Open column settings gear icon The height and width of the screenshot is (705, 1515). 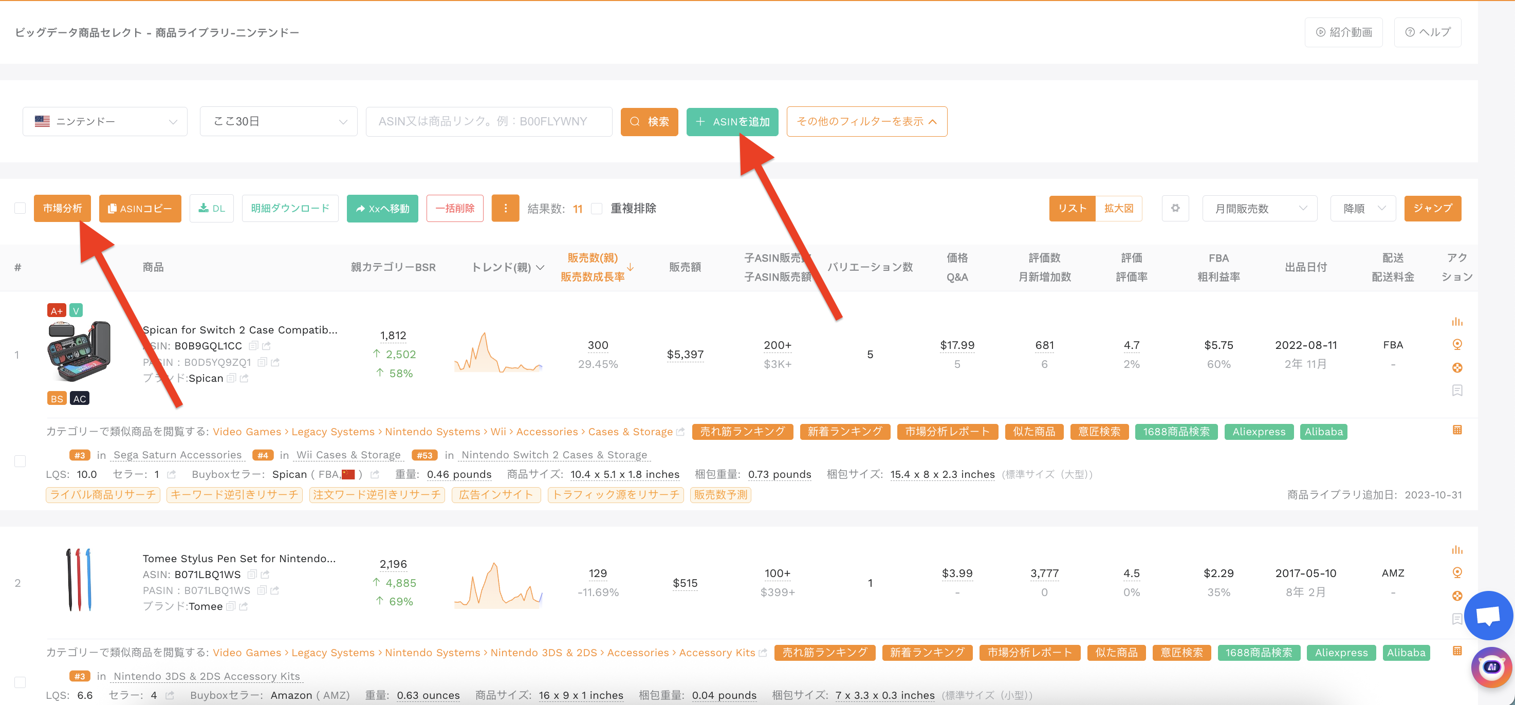(x=1175, y=208)
